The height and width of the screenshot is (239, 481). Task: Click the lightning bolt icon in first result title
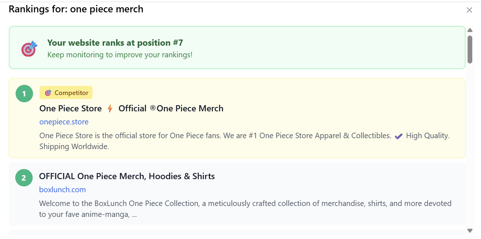coord(110,108)
